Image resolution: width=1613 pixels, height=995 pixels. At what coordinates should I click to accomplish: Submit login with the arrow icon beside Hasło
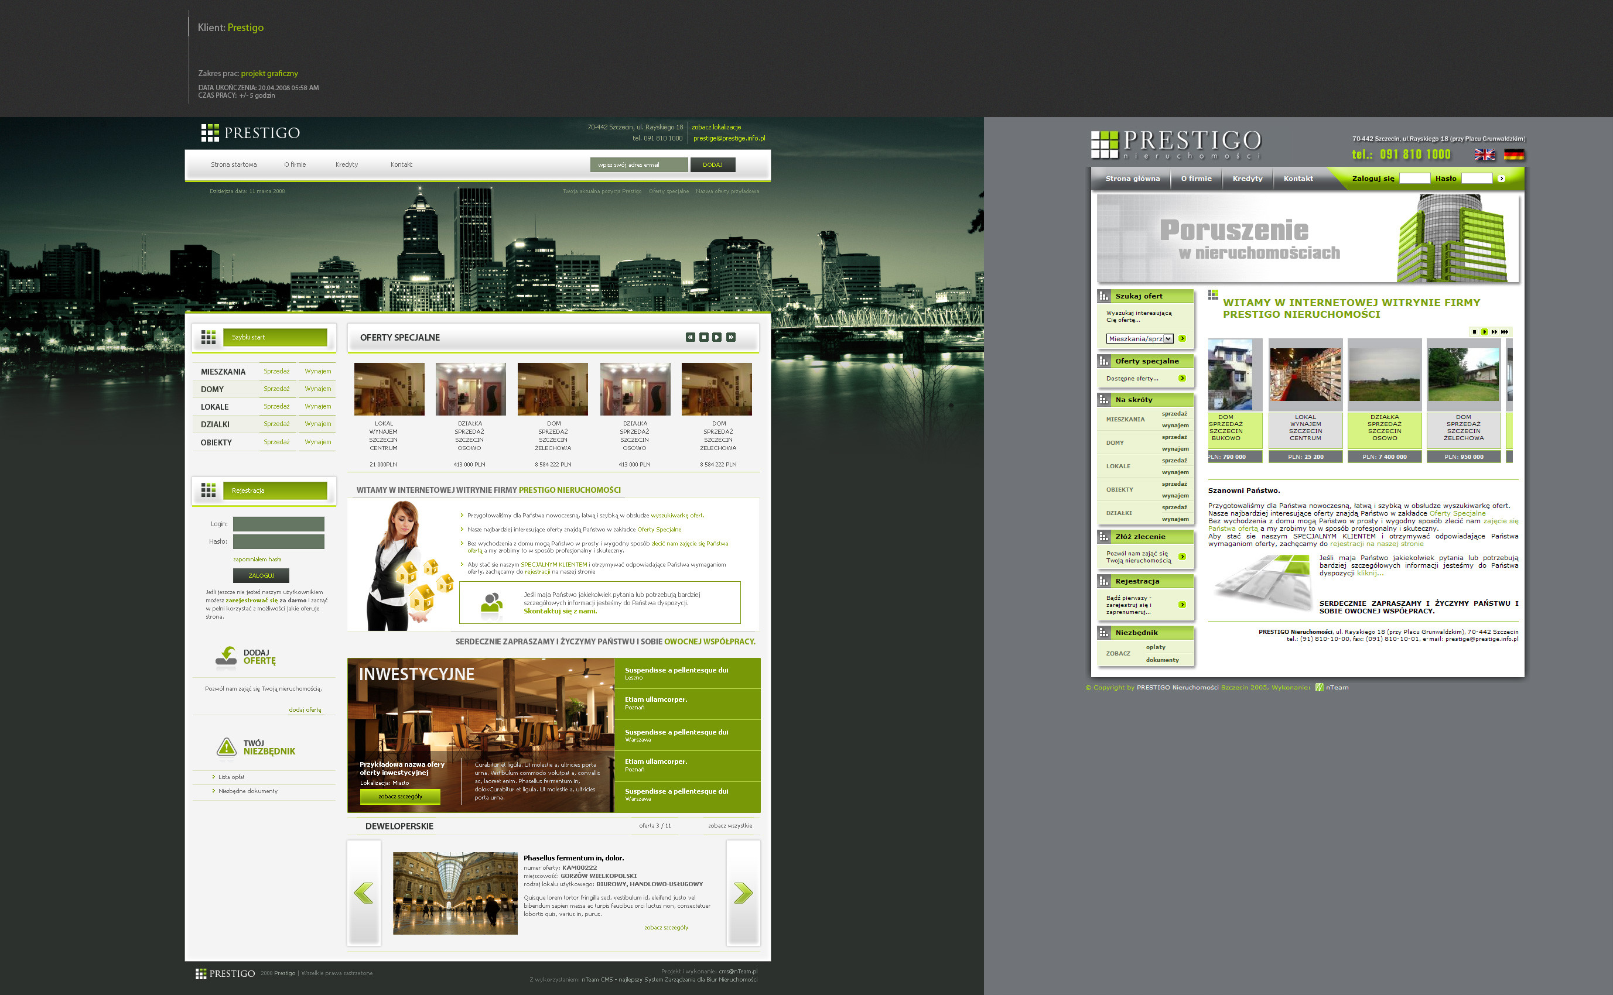click(1501, 179)
